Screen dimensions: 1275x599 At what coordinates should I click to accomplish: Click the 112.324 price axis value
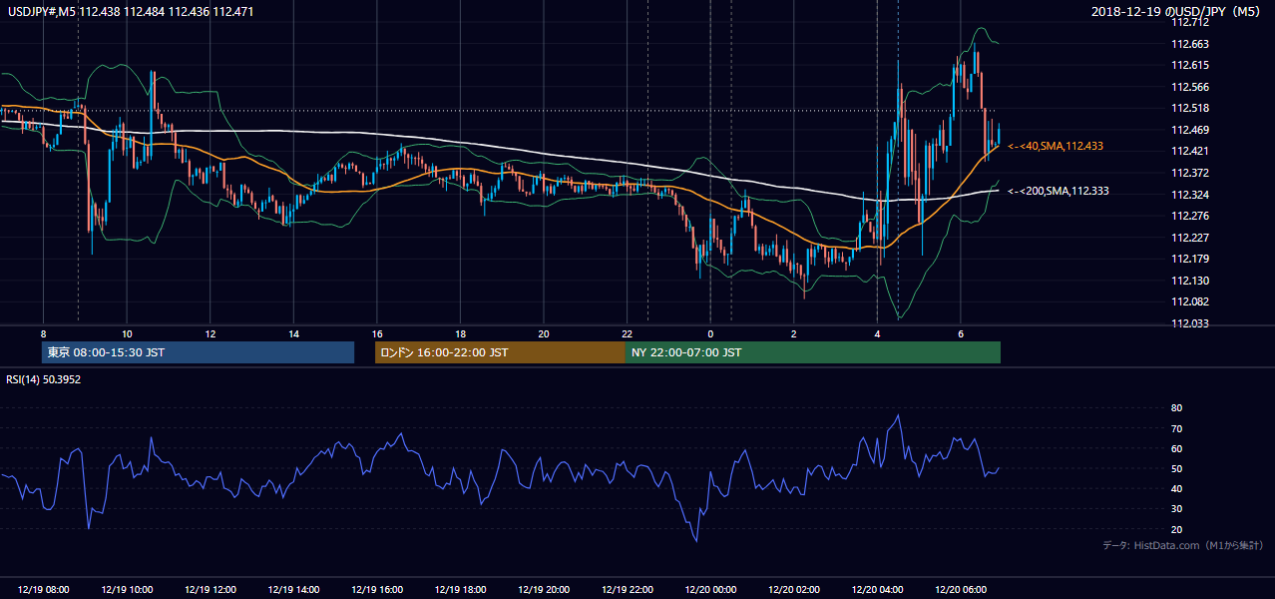pyautogui.click(x=1190, y=195)
